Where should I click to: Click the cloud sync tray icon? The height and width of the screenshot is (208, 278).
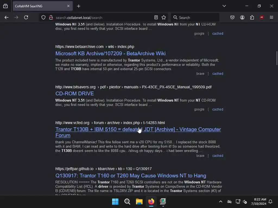click(x=229, y=201)
